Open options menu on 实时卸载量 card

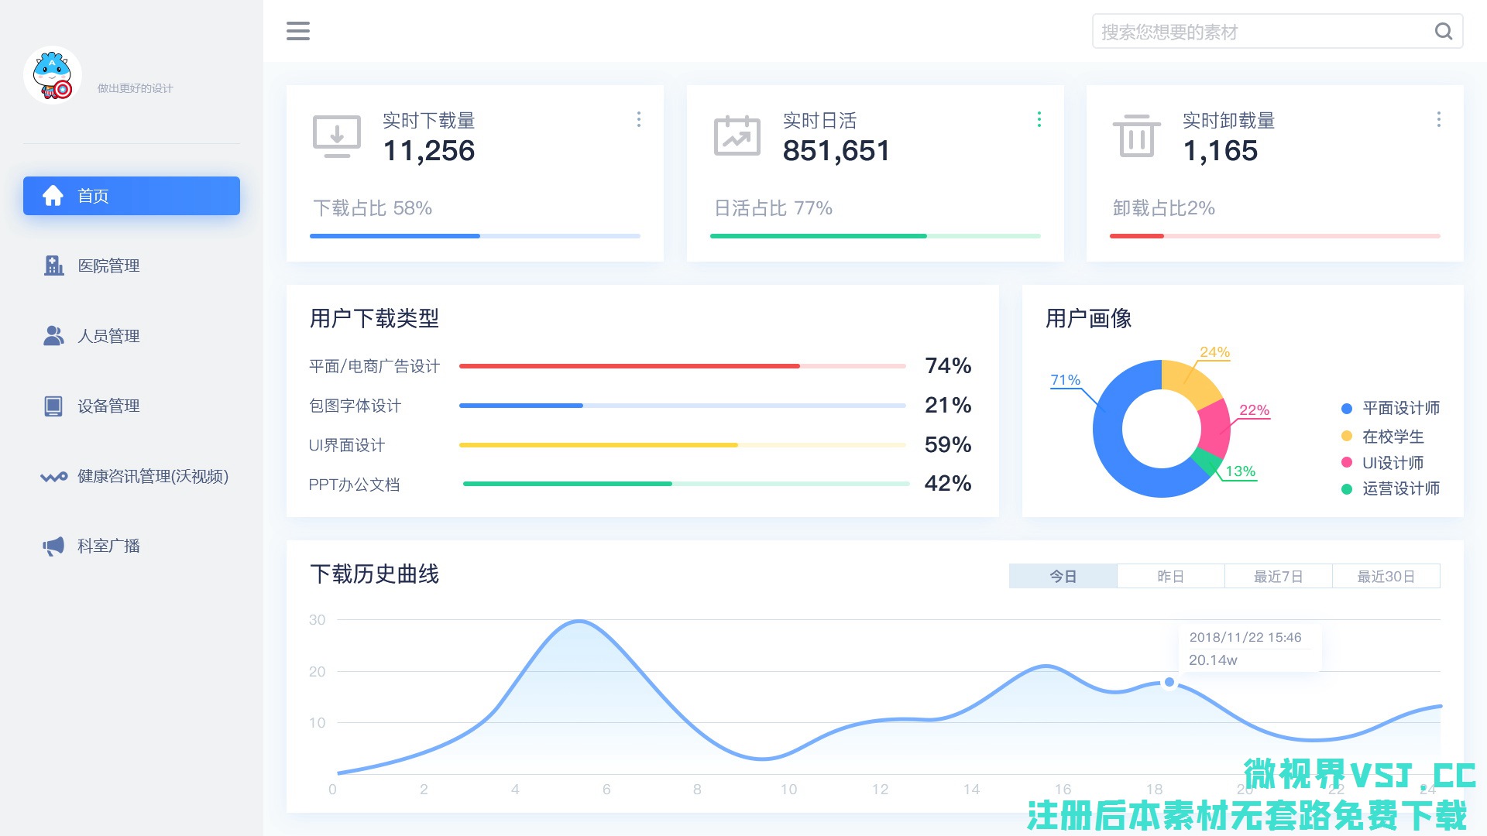click(x=1439, y=119)
